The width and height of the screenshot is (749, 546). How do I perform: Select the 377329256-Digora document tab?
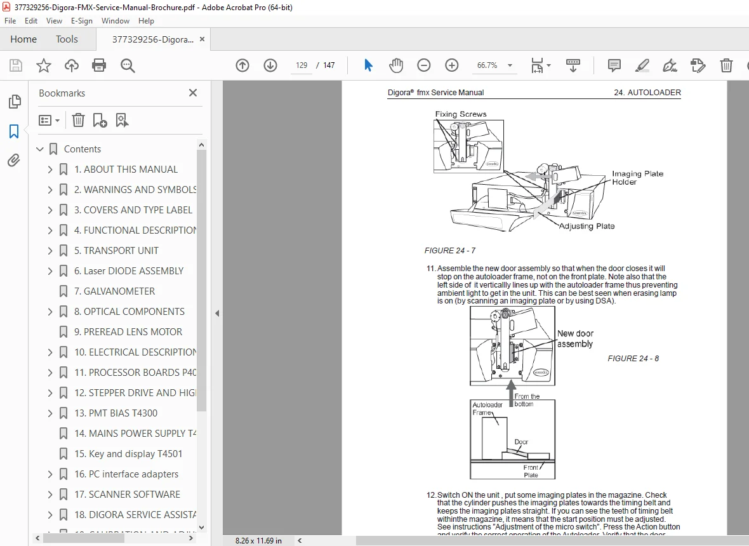click(x=153, y=39)
